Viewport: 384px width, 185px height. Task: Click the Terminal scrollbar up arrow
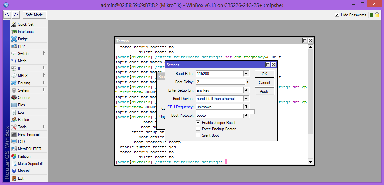311,47
